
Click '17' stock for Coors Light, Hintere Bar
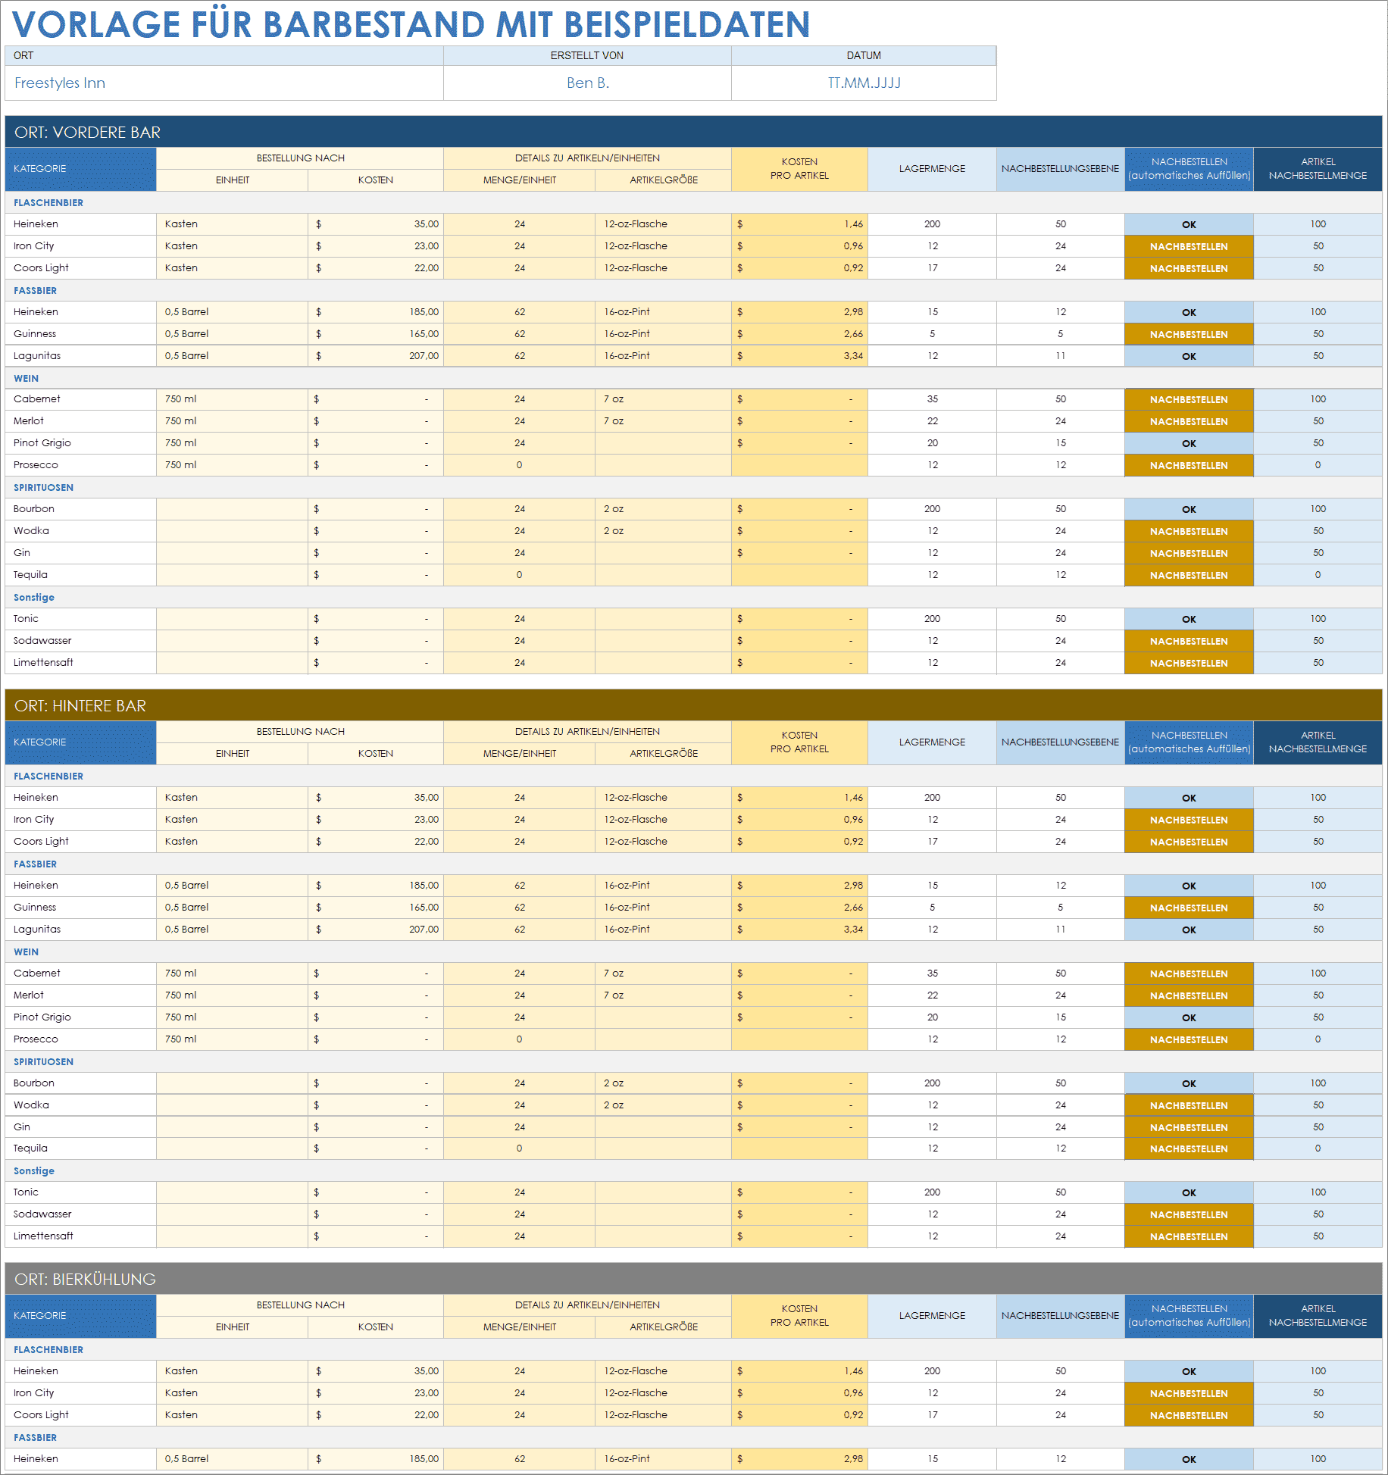(x=932, y=841)
